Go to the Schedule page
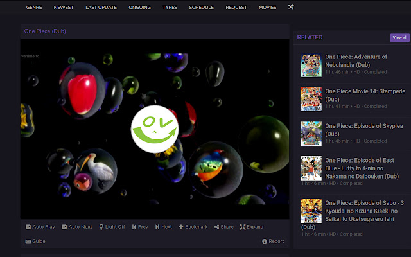Image resolution: width=411 pixels, height=257 pixels. [x=201, y=8]
